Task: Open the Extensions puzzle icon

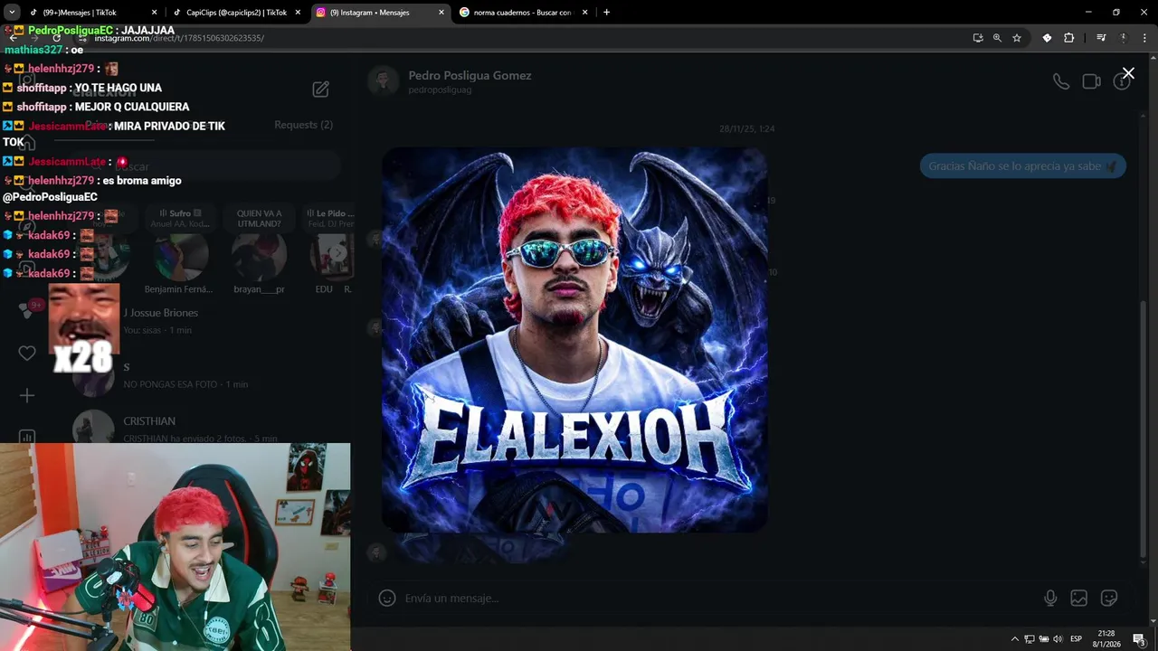Action: tap(1069, 38)
